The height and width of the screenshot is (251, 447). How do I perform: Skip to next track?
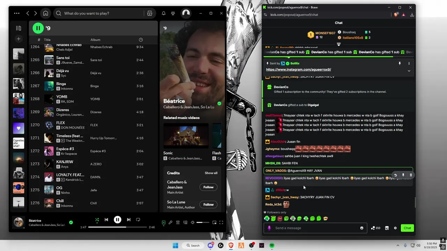(129, 220)
